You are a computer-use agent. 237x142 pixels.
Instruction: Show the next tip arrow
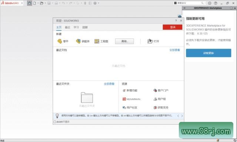182,116
